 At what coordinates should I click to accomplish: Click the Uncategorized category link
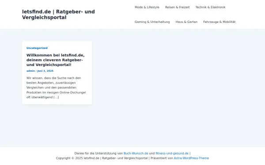click(x=37, y=48)
